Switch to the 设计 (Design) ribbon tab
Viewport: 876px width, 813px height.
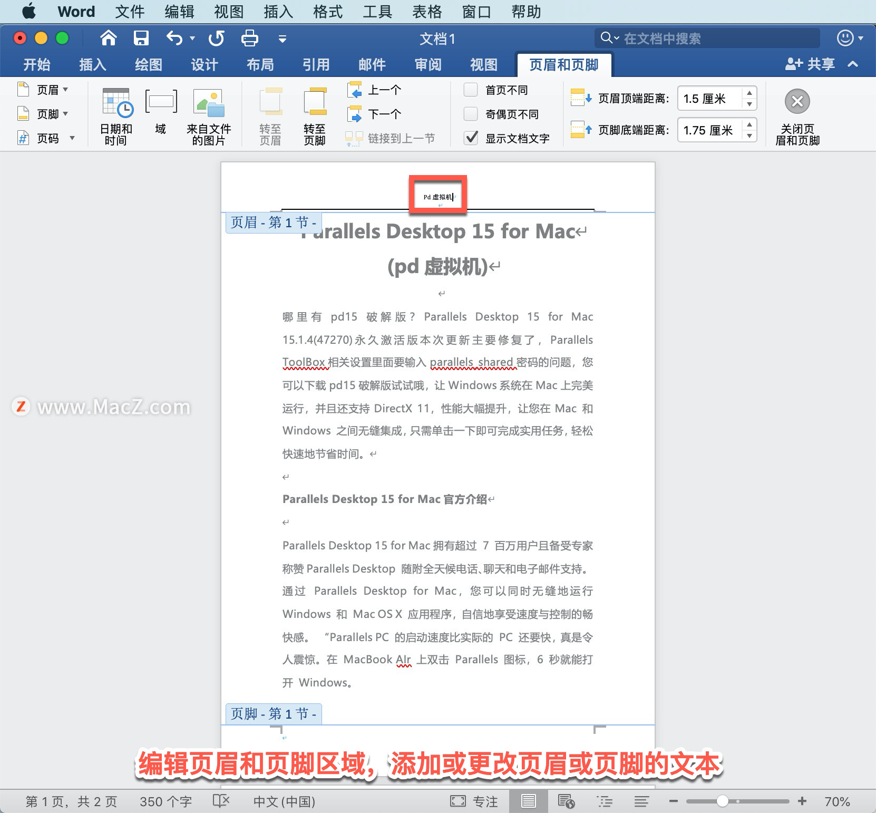point(205,65)
